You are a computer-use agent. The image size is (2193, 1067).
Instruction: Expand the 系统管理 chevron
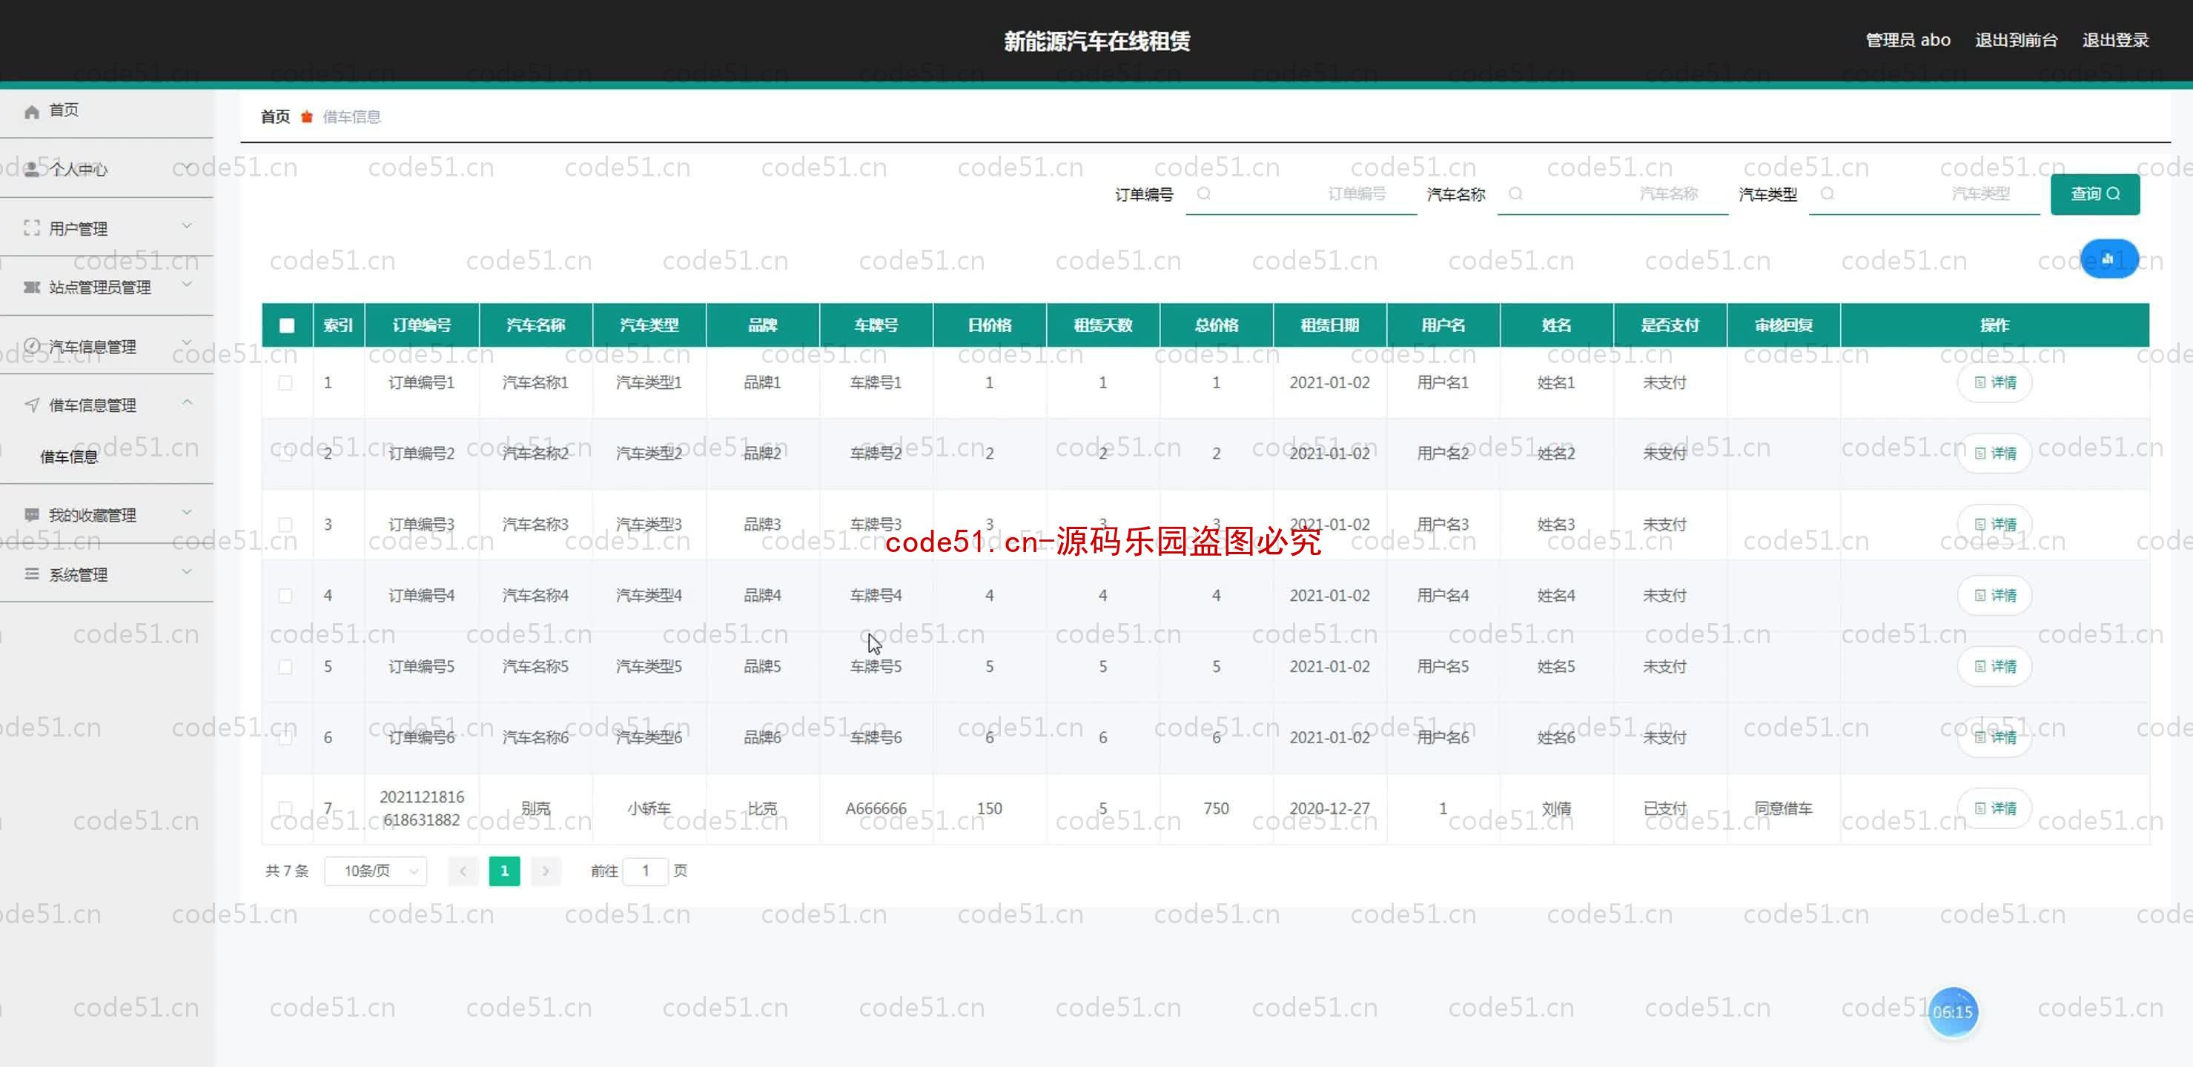click(x=188, y=571)
